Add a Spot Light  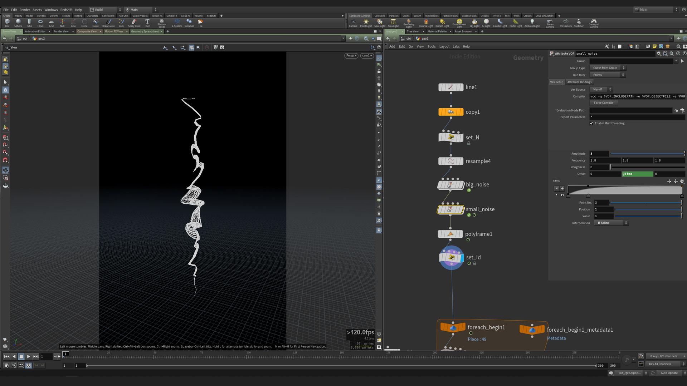(380, 23)
